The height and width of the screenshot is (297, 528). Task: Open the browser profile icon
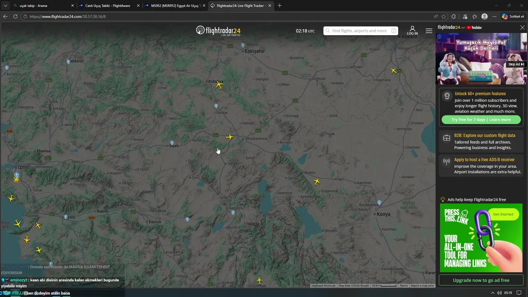tap(485, 16)
